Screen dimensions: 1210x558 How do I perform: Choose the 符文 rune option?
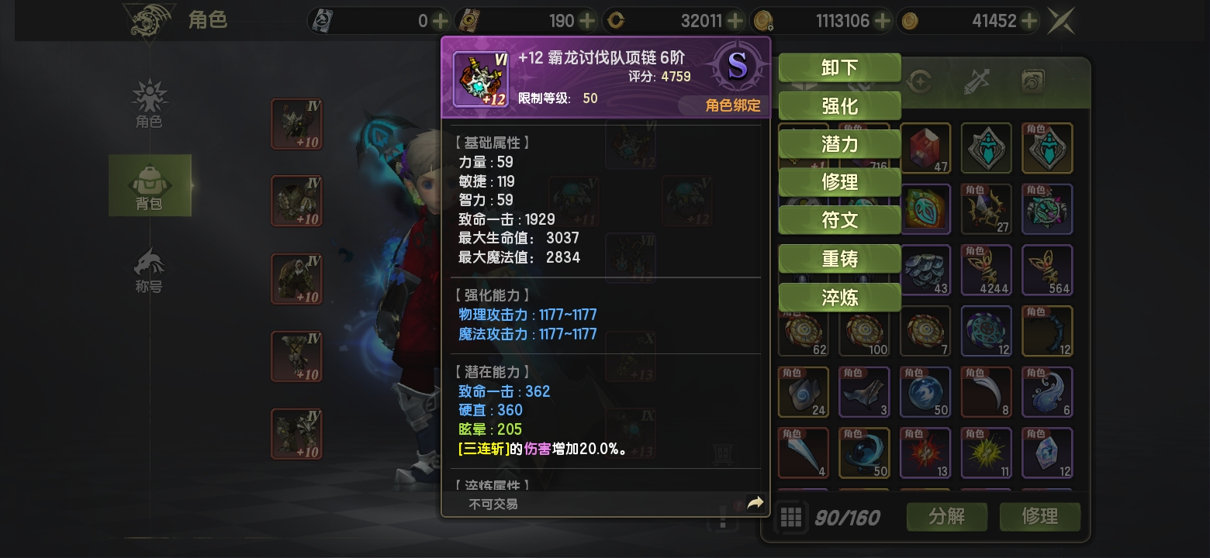839,220
